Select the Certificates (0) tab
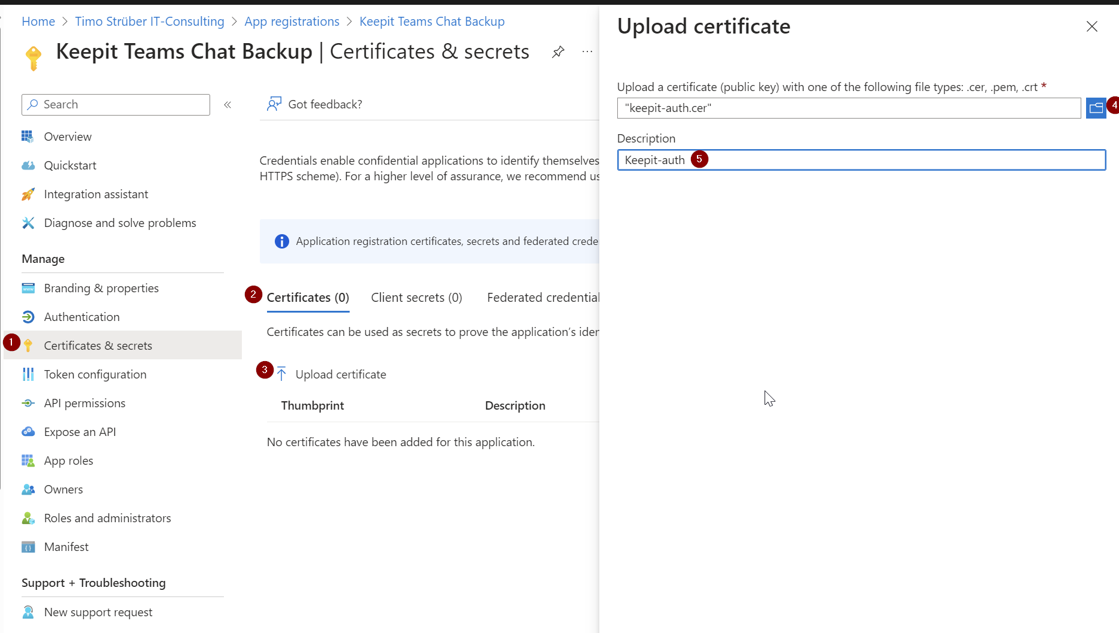This screenshot has width=1119, height=633. (308, 298)
